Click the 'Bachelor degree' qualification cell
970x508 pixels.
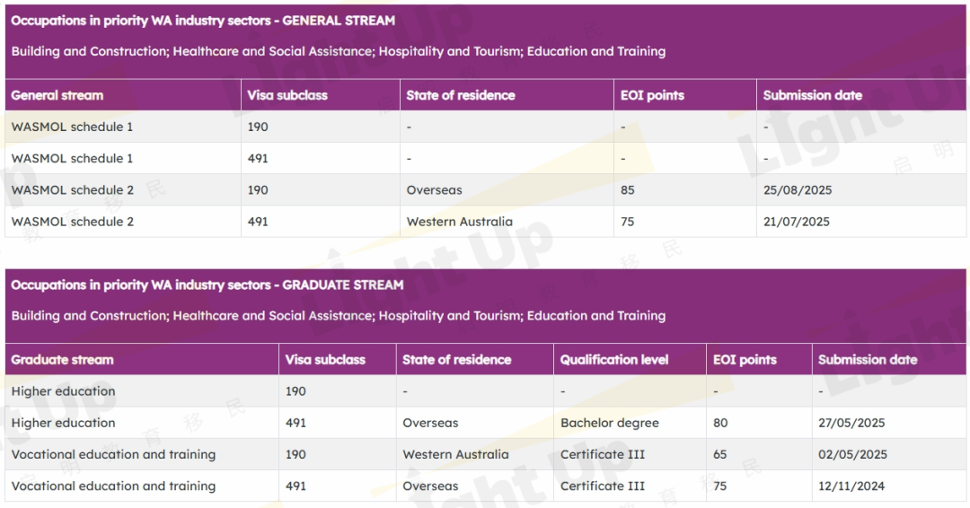pyautogui.click(x=610, y=423)
